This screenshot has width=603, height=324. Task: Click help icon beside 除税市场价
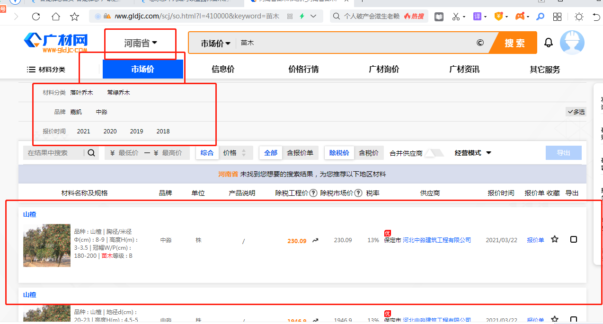click(358, 193)
